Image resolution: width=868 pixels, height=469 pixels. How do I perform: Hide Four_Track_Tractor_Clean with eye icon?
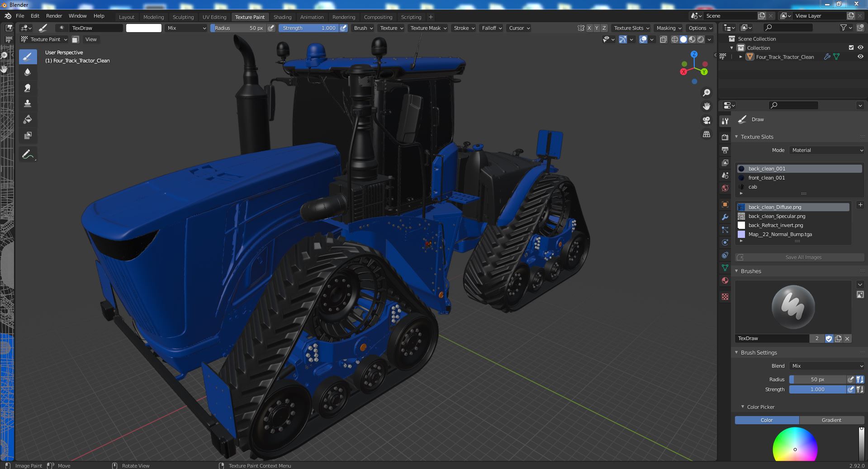[860, 57]
